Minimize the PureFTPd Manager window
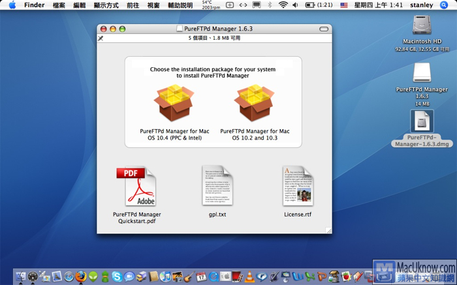The image size is (457, 285). coord(113,29)
